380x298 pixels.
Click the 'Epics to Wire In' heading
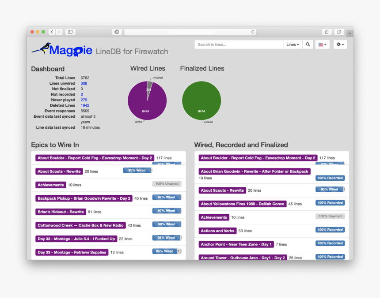[x=55, y=145]
